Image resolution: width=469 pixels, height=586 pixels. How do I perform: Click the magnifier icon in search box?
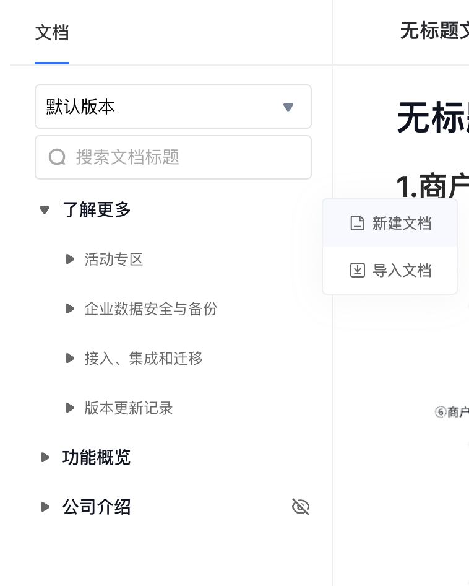point(57,157)
